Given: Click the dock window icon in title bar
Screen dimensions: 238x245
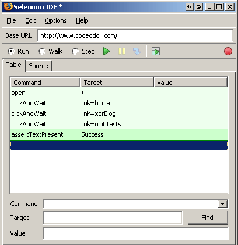Looking at the screenshot, I should (199, 7).
